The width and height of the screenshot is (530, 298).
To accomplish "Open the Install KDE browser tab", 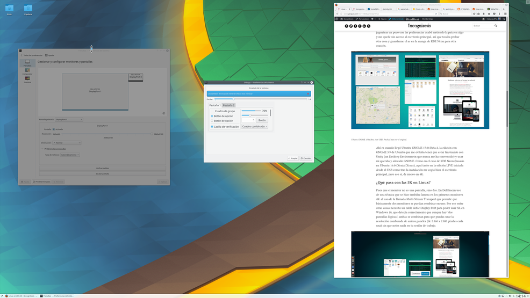I will [x=374, y=9].
